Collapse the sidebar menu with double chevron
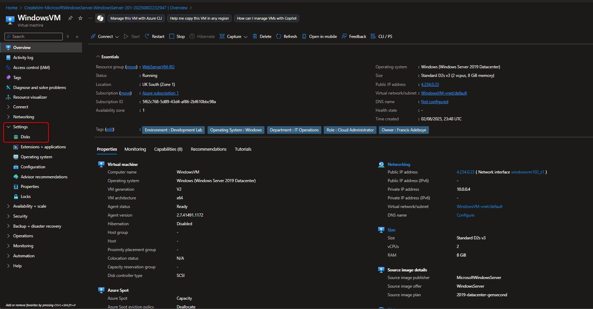This screenshot has width=593, height=309. click(77, 37)
